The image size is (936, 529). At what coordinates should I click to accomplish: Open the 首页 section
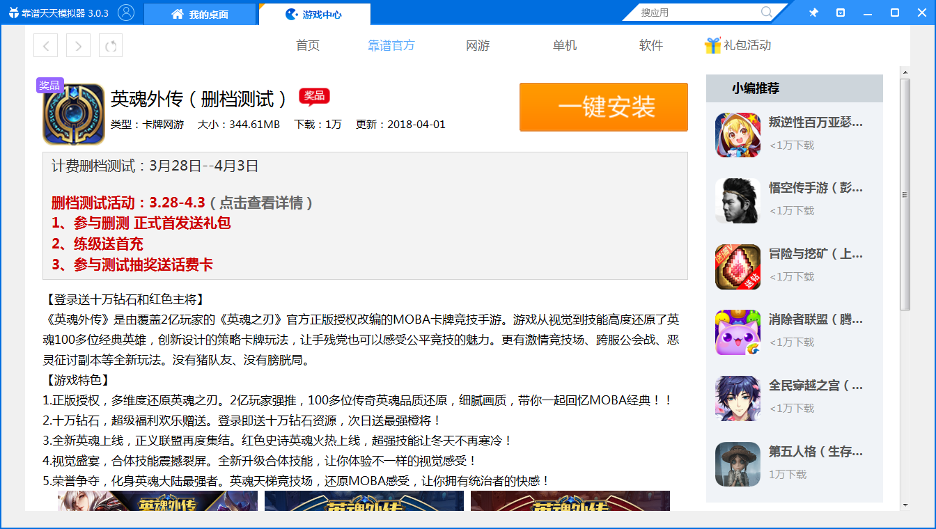pyautogui.click(x=308, y=45)
